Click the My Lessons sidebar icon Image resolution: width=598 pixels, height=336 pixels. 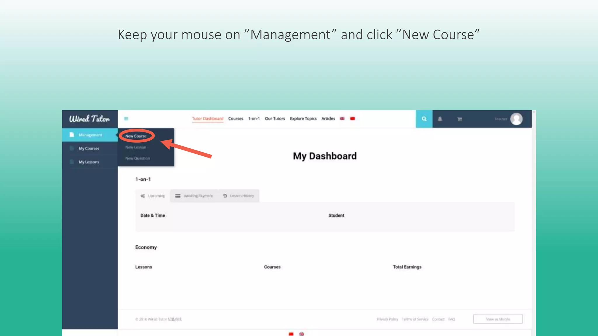tap(72, 162)
